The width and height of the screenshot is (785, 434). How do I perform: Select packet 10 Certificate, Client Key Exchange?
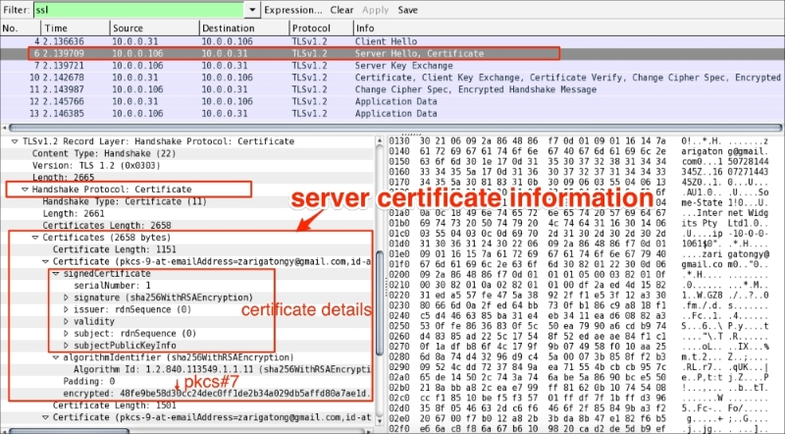click(392, 78)
